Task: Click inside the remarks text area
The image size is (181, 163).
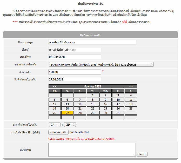Action: coord(92,150)
